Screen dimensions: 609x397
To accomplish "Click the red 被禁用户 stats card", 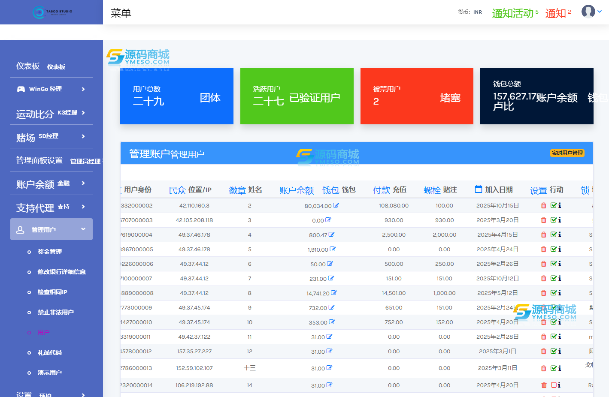I will pos(417,96).
